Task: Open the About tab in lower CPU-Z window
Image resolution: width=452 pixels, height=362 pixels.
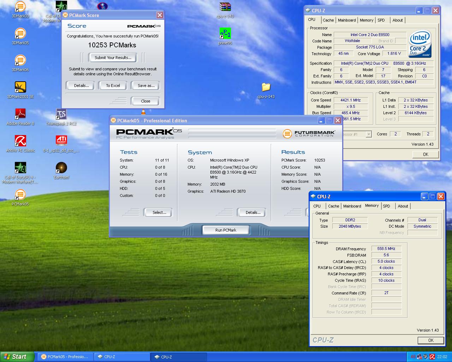Action: click(x=403, y=206)
